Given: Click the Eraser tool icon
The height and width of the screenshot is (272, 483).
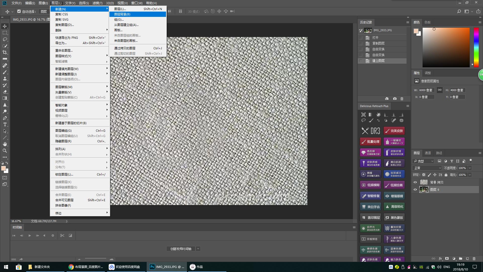Looking at the screenshot, I should point(5,92).
